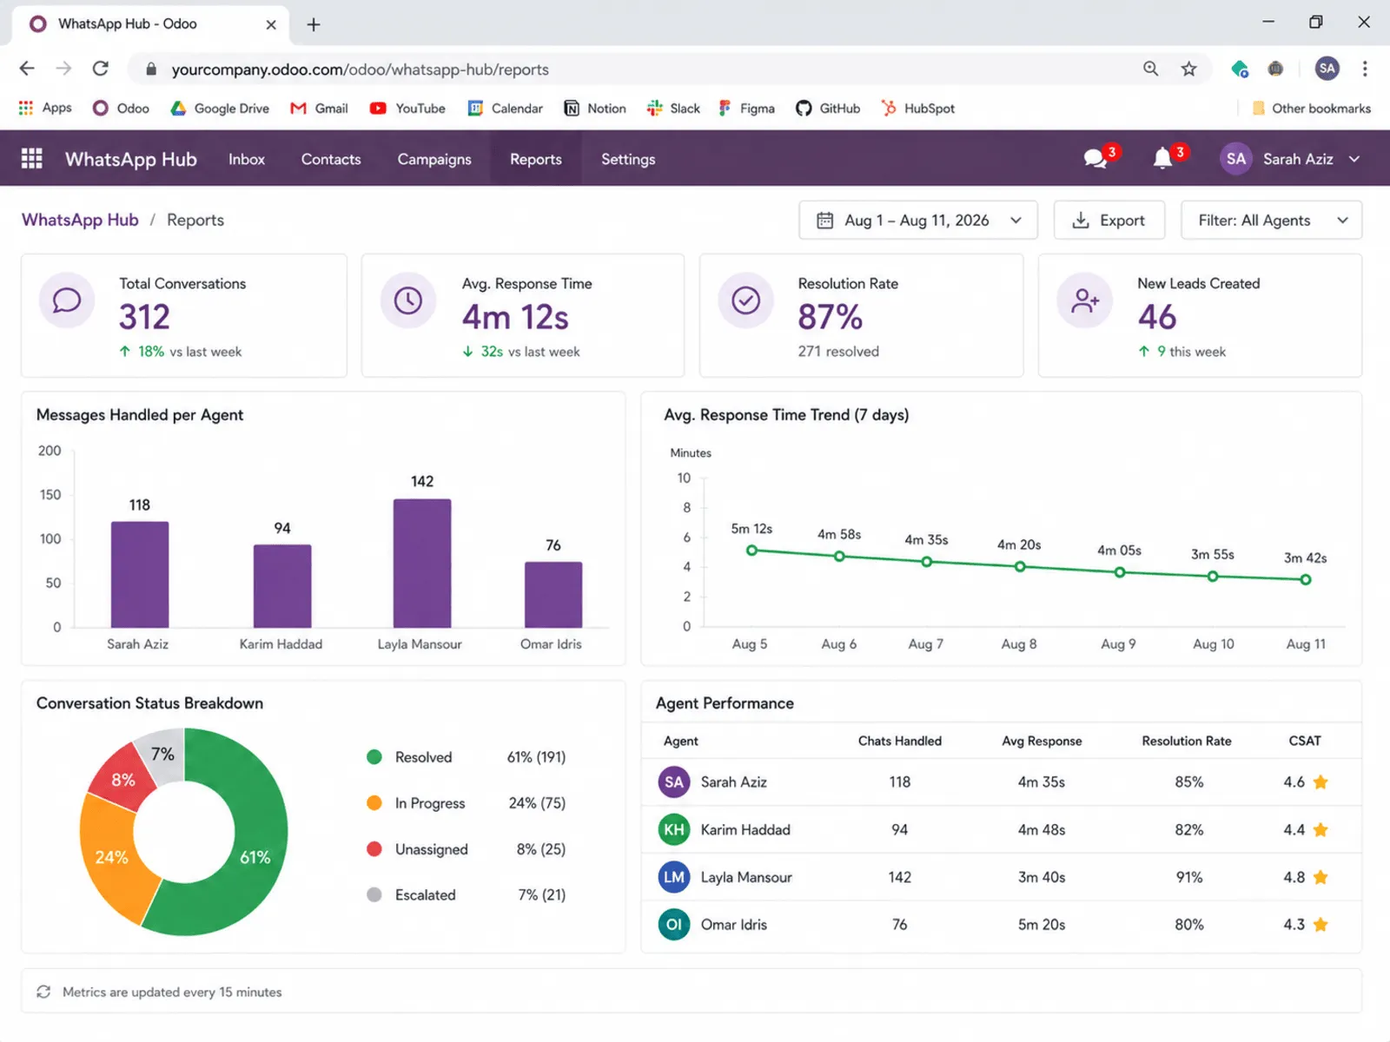Open a new browser tab
Viewport: 1390px width, 1042px height.
pos(314,24)
